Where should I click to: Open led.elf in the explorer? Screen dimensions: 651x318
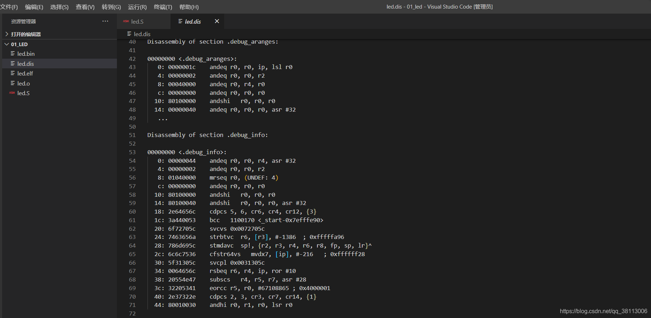tap(60, 73)
